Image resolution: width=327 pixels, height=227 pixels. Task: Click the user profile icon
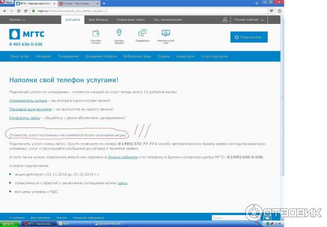pyautogui.click(x=225, y=20)
